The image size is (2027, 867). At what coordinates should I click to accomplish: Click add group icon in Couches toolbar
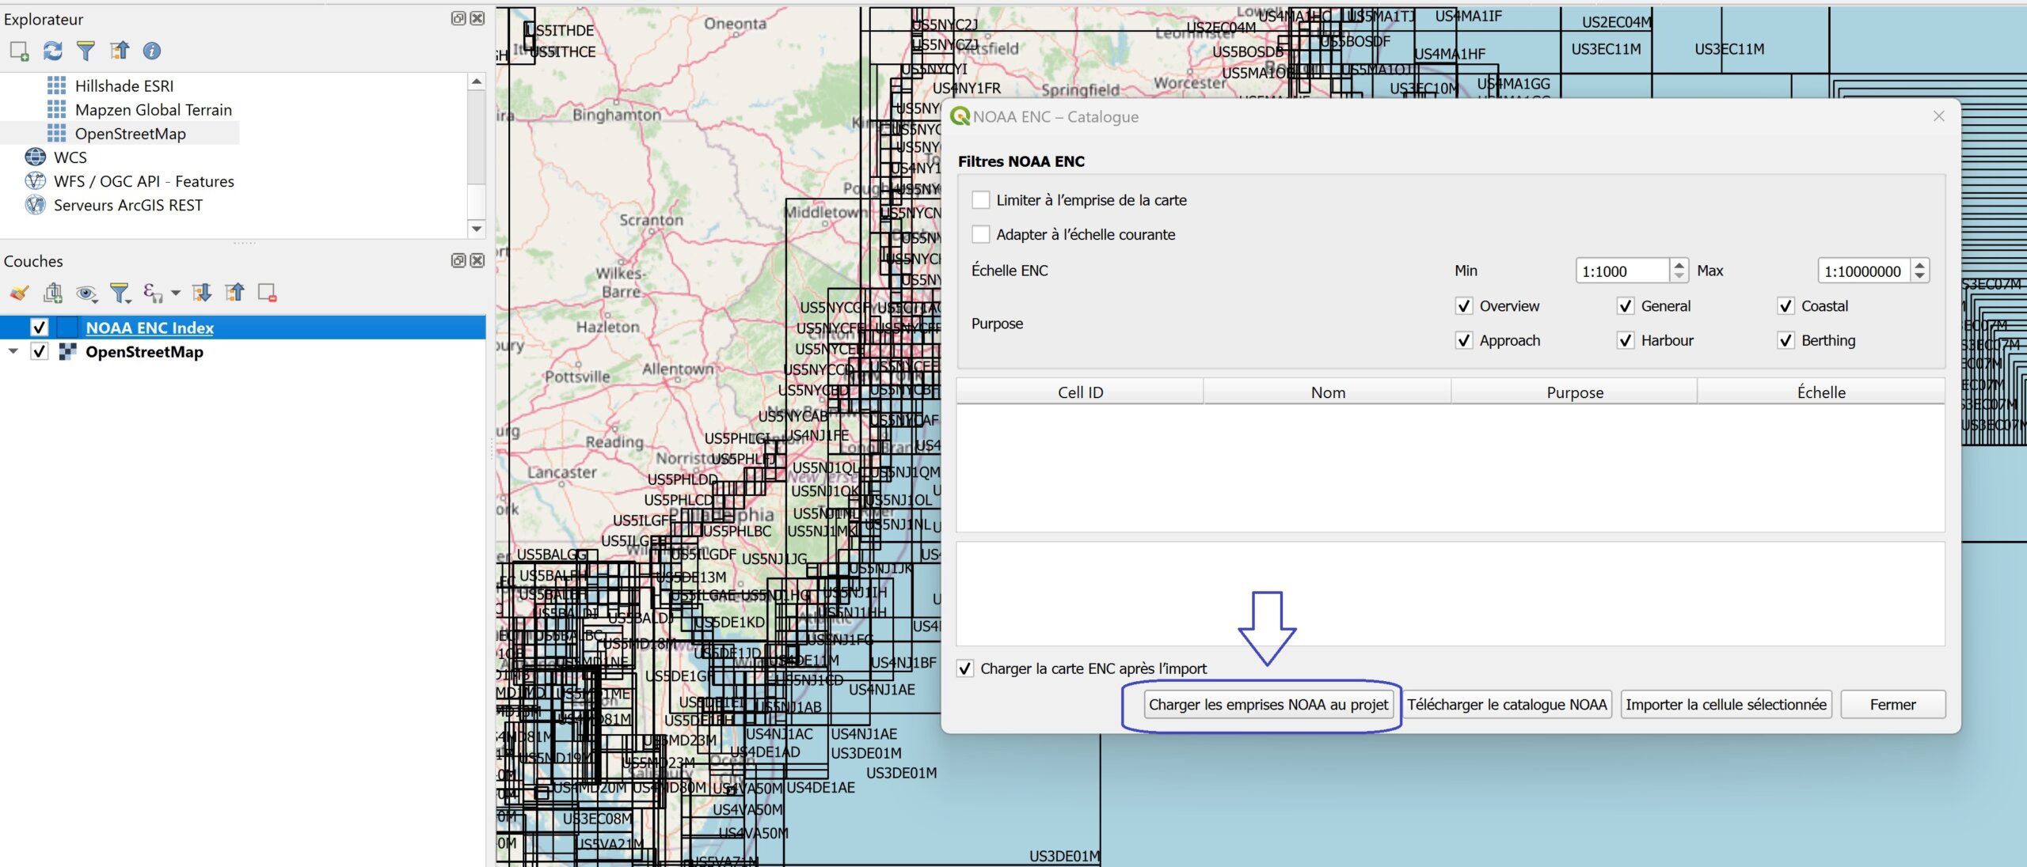(53, 293)
